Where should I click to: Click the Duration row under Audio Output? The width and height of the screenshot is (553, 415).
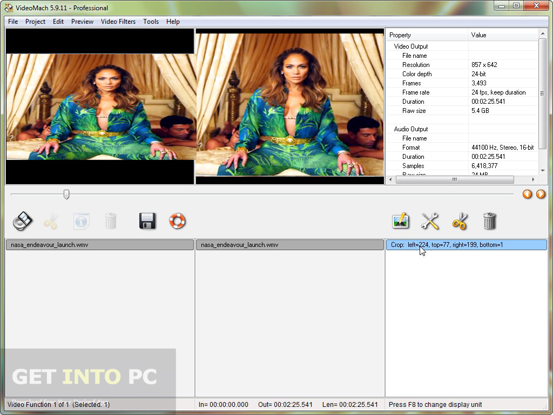[x=462, y=157]
